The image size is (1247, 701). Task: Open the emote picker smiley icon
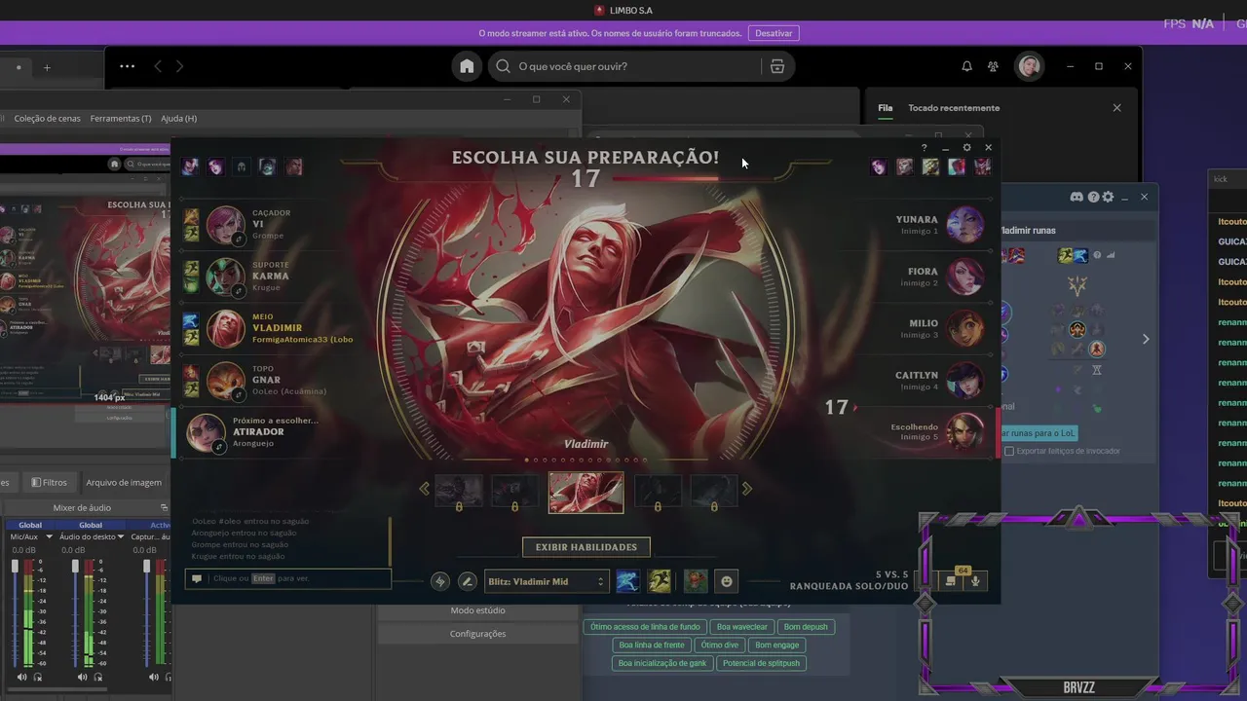pyautogui.click(x=726, y=581)
